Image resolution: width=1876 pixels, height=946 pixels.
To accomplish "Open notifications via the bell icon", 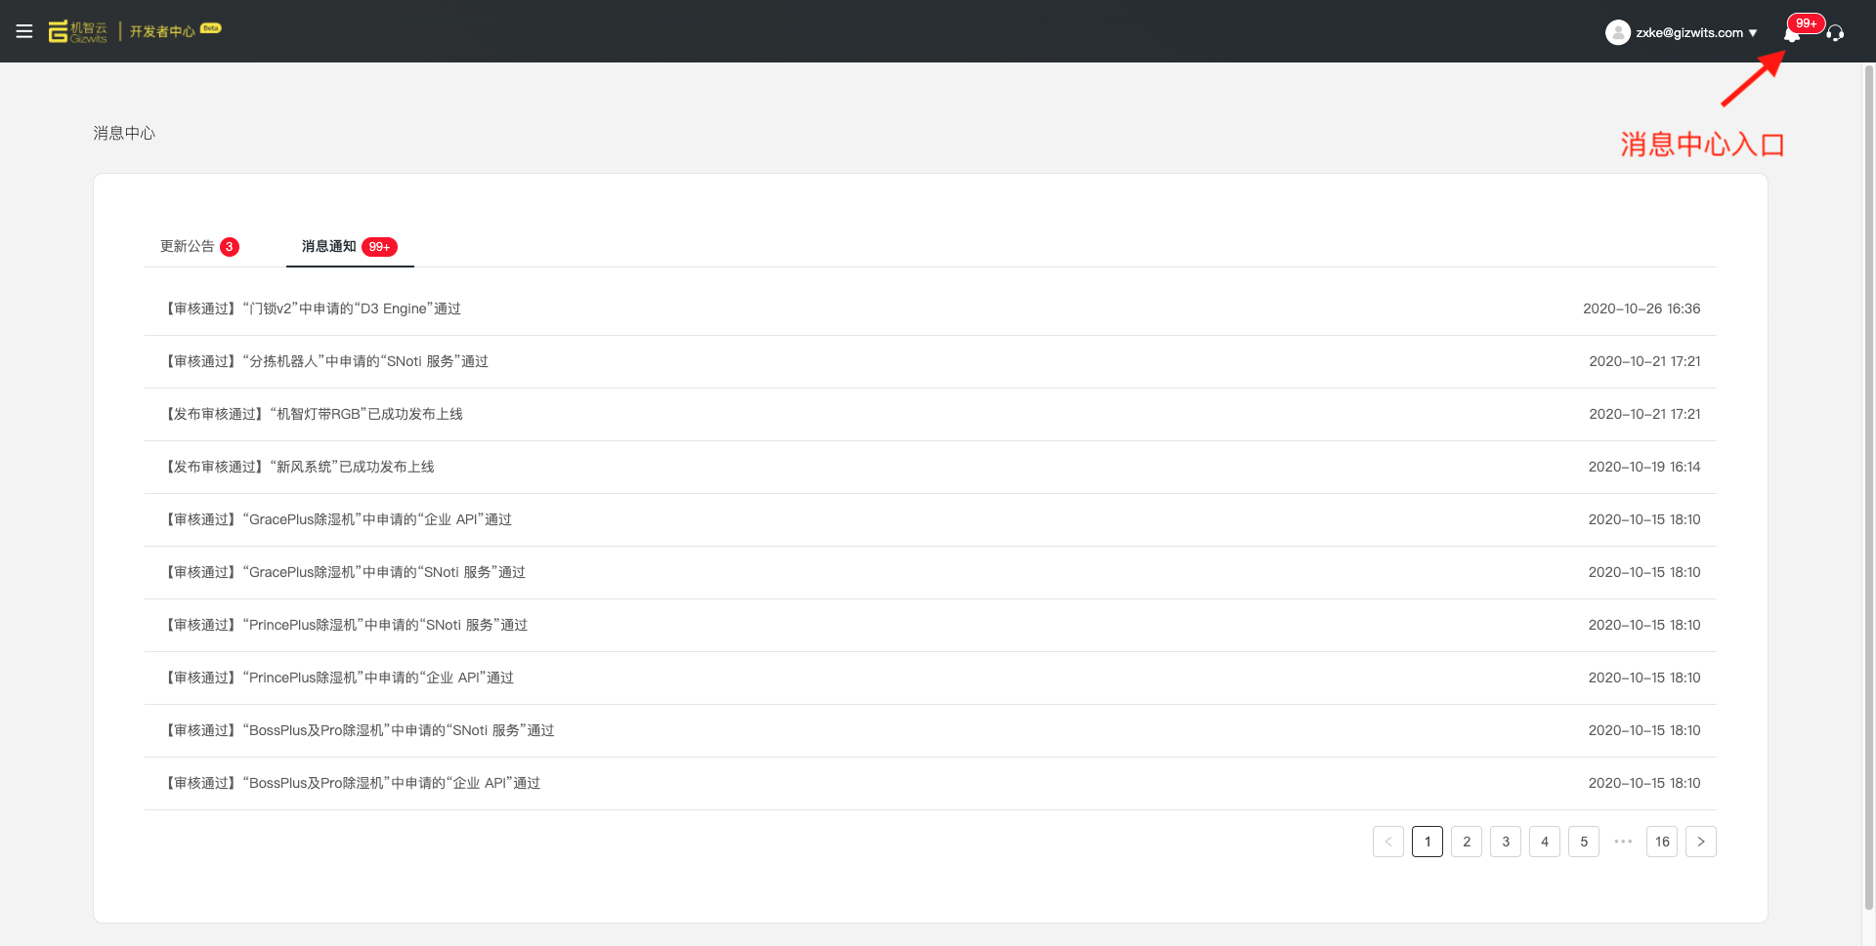I will coord(1791,35).
